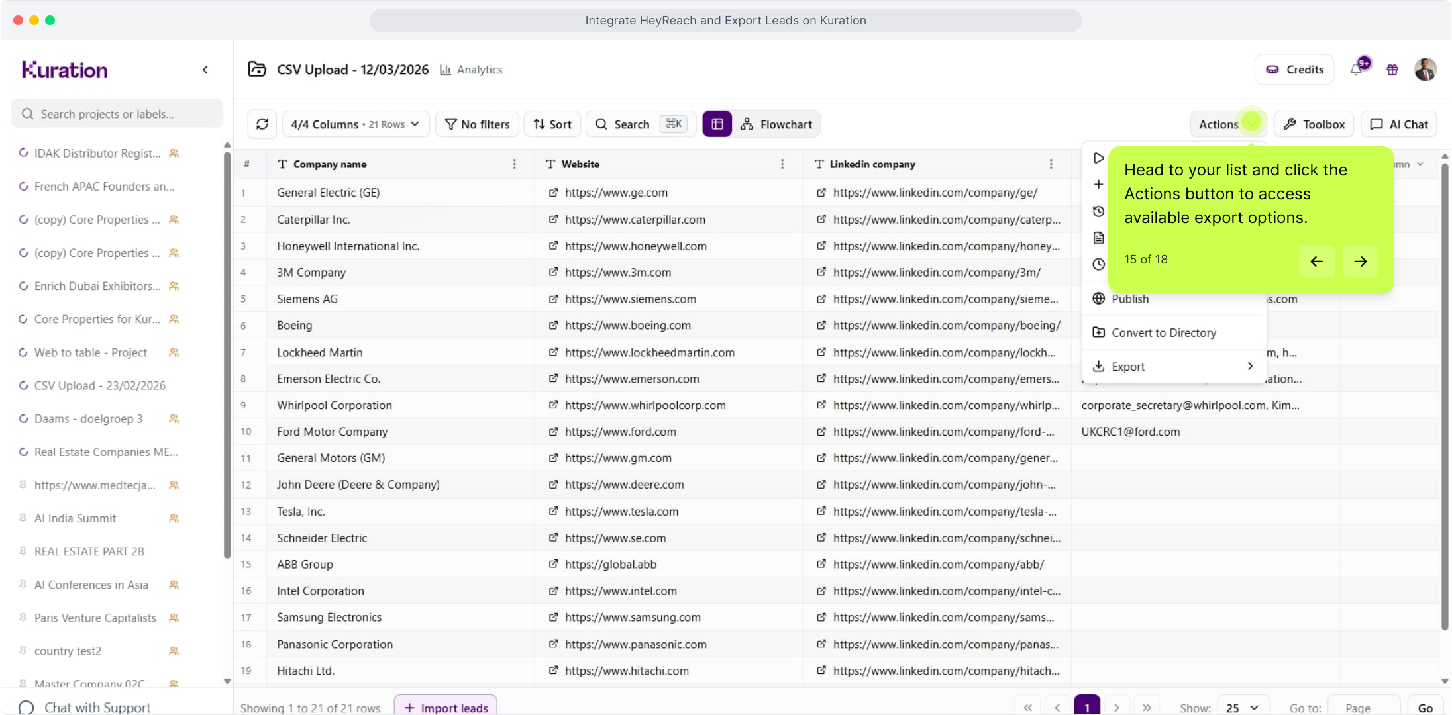Open Enrich Dubai Exhibitors project
This screenshot has width=1452, height=715.
pyautogui.click(x=97, y=286)
